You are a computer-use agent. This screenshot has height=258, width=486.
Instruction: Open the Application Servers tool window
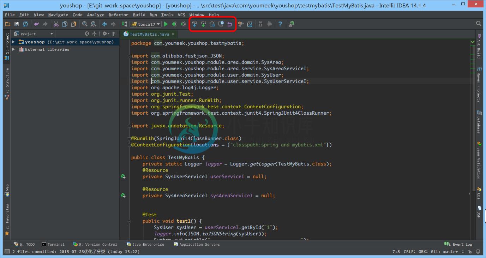tap(197, 244)
